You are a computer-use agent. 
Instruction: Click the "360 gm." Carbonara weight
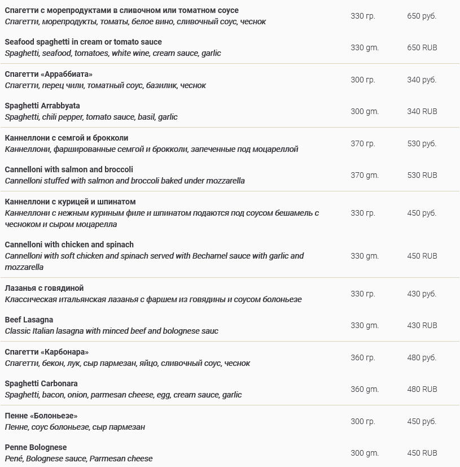pyautogui.click(x=365, y=389)
